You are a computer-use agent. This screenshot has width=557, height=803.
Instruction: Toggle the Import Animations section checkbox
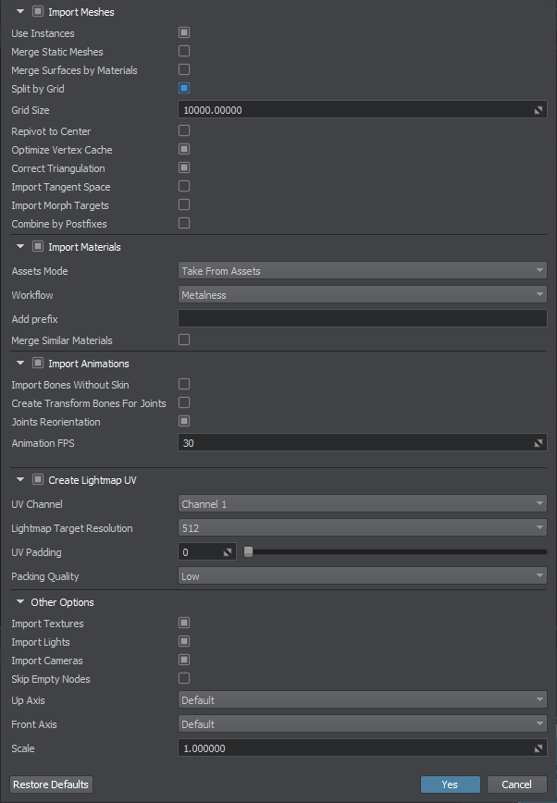coord(38,364)
